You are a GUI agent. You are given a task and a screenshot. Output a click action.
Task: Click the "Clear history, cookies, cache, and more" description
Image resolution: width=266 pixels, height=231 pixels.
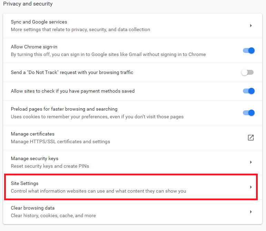(x=53, y=215)
